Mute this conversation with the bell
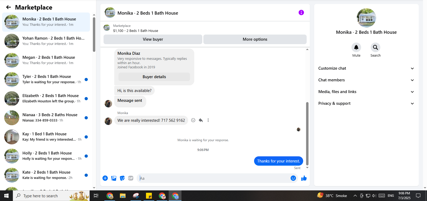This screenshot has width=427, height=201. coord(356,47)
